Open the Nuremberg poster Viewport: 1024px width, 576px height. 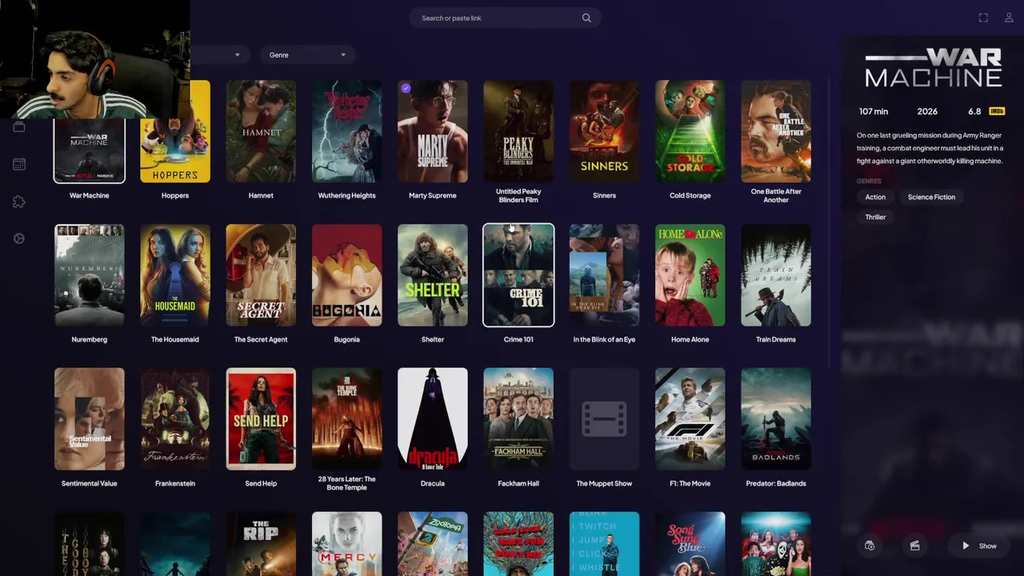click(90, 275)
